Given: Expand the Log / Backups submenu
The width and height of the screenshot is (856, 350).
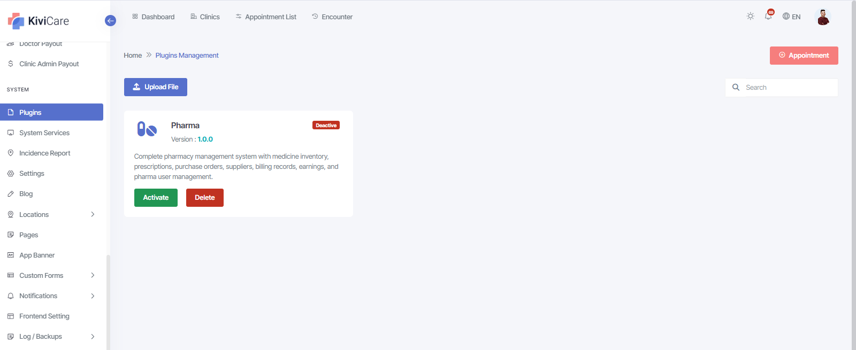Looking at the screenshot, I should [92, 337].
